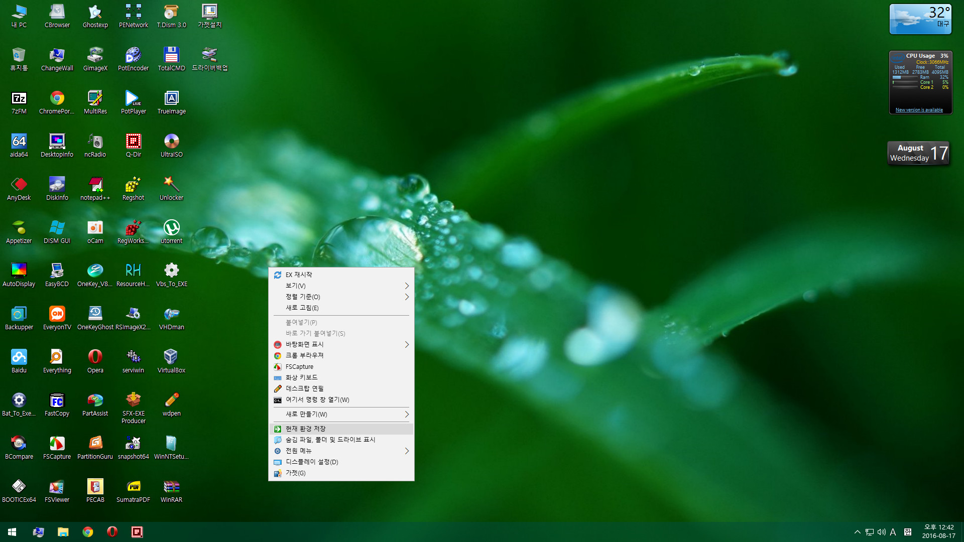
Task: Select the AnyDesk desktop icon
Action: [x=19, y=189]
